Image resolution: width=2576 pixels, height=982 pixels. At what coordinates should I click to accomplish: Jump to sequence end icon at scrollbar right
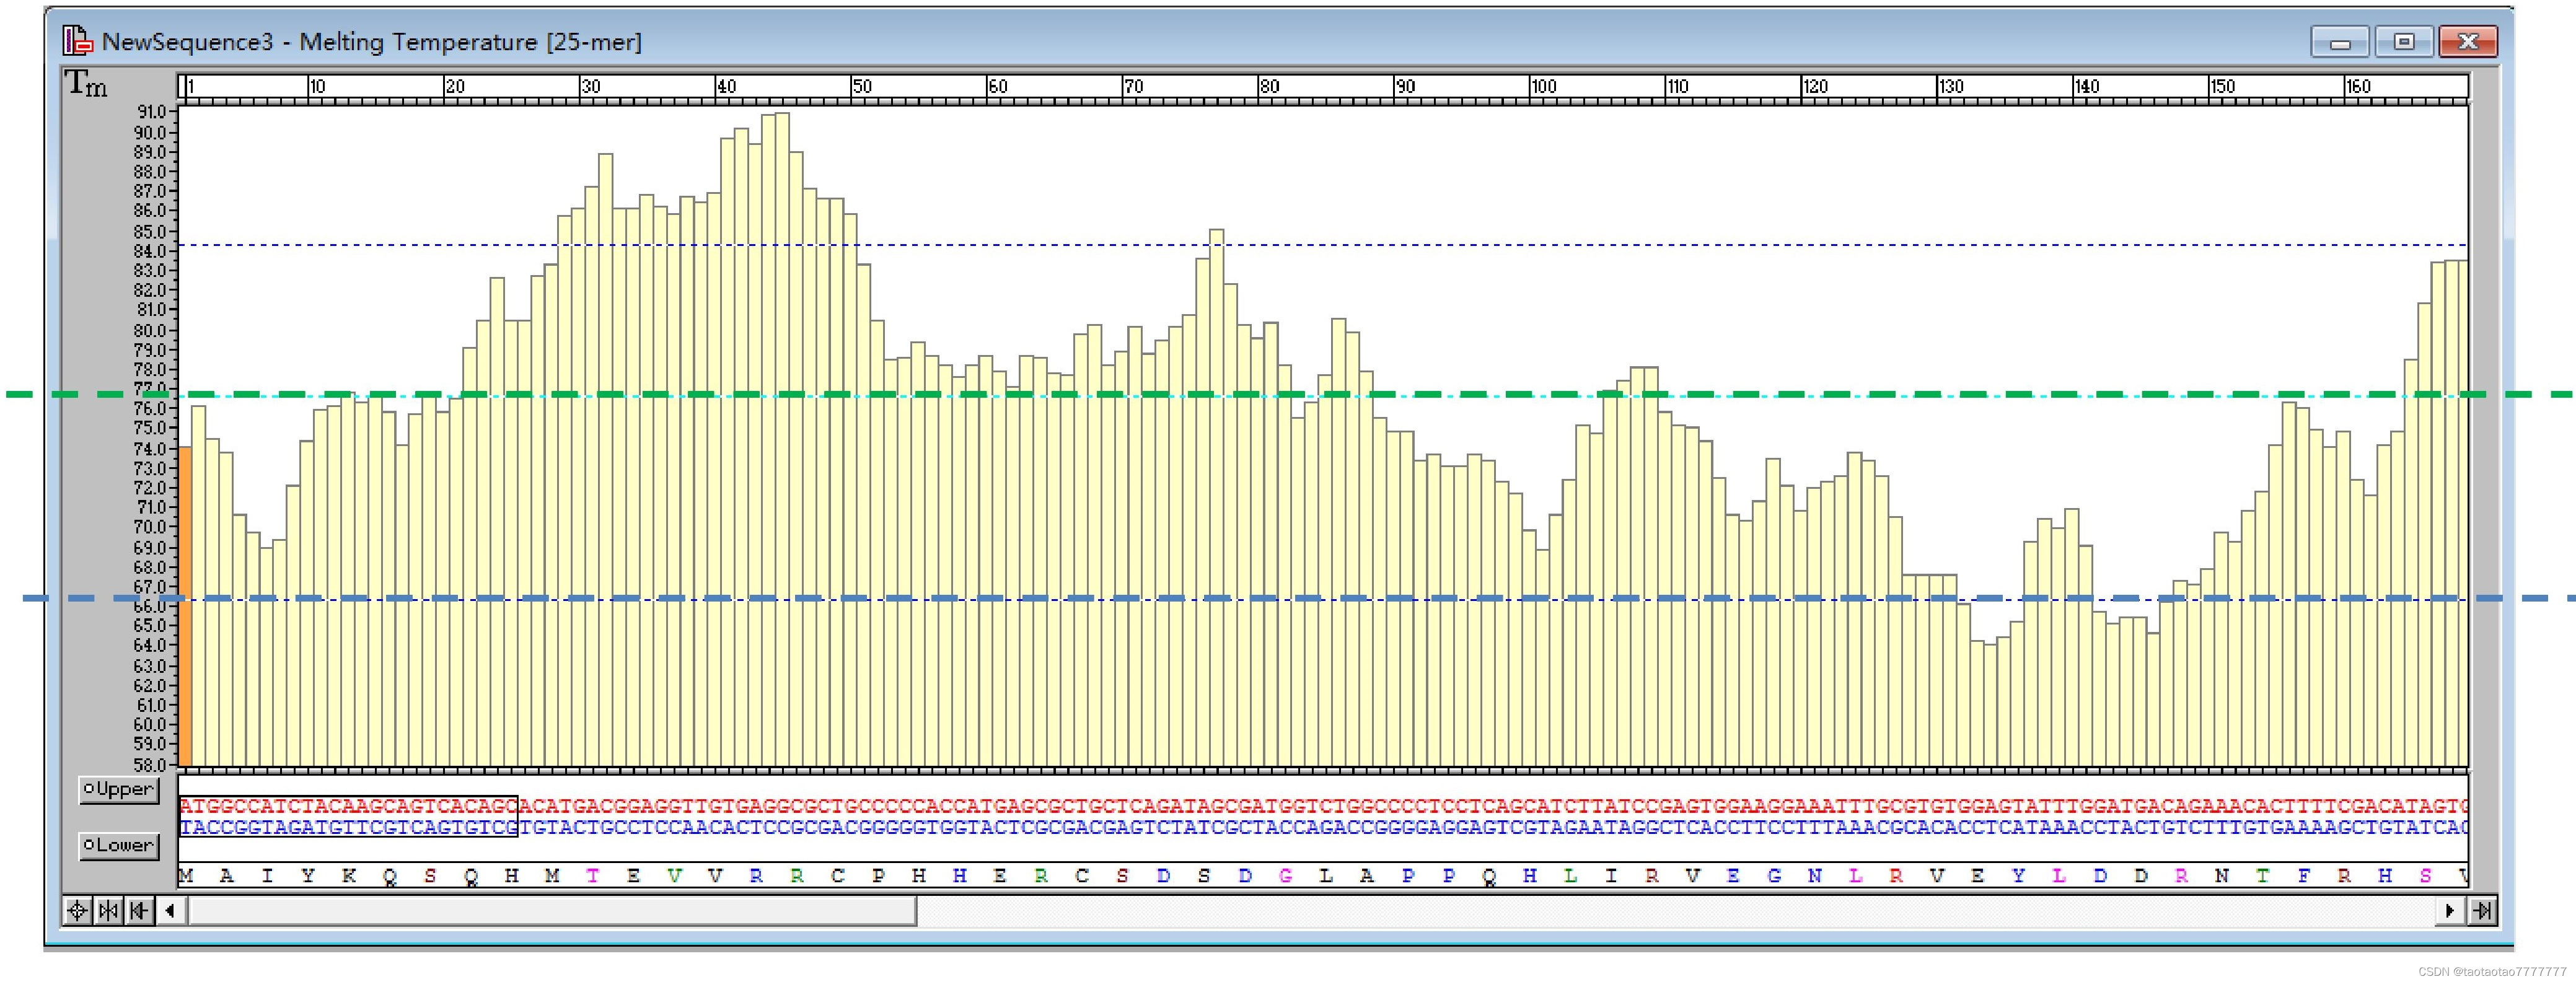(2482, 911)
